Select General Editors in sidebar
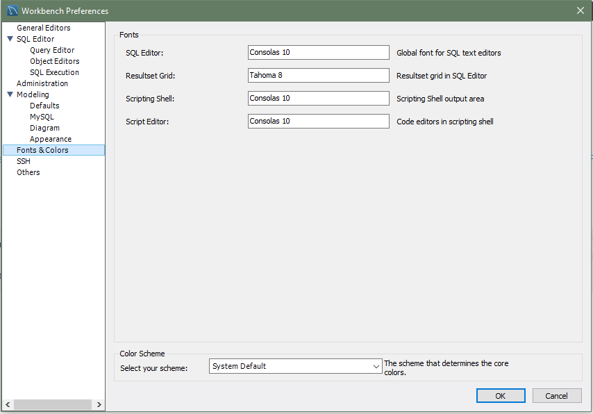Viewport: 593px width, 414px height. pyautogui.click(x=44, y=28)
